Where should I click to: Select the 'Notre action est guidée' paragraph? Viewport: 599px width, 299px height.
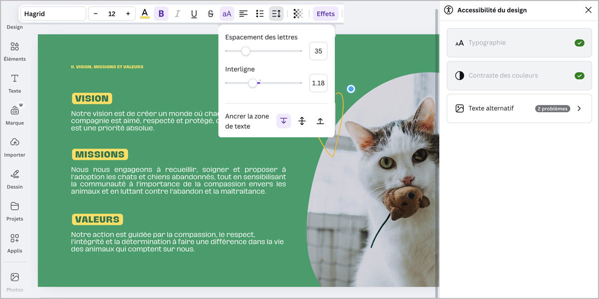click(177, 242)
